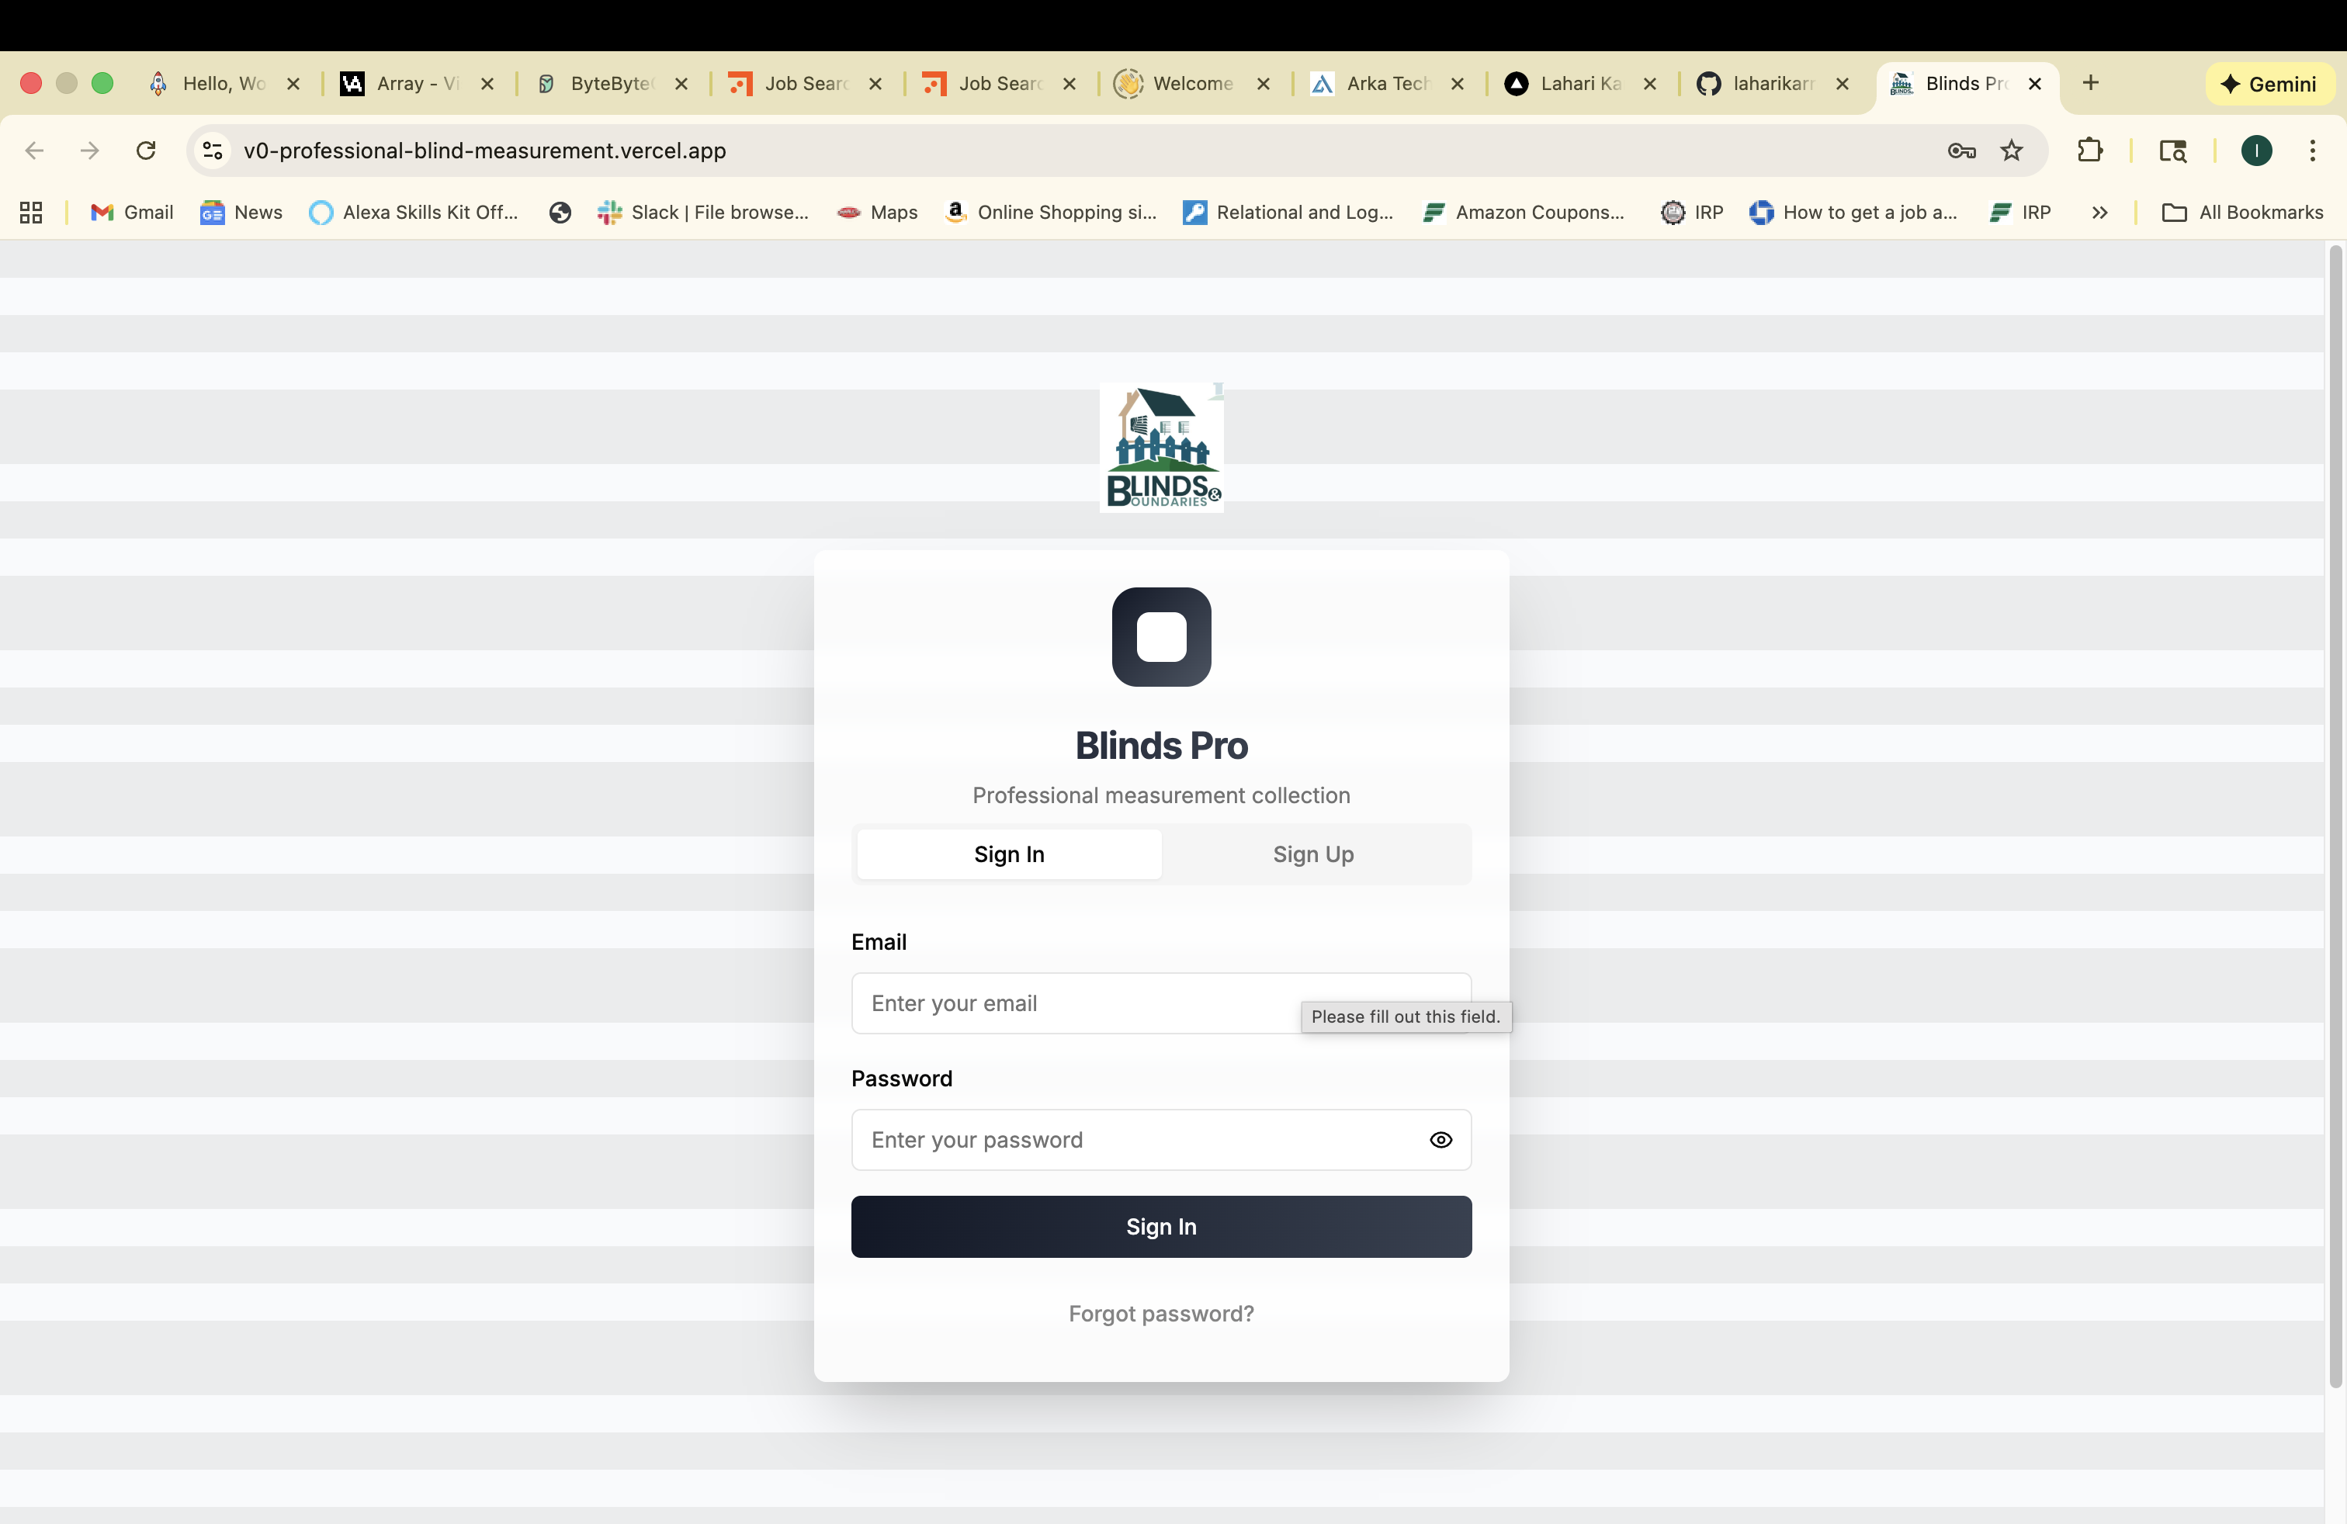
Task: Open the Maps bookmark
Action: (x=878, y=213)
